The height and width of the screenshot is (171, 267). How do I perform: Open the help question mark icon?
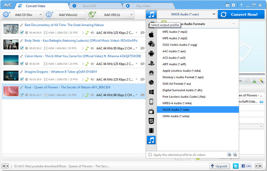[x=241, y=5]
